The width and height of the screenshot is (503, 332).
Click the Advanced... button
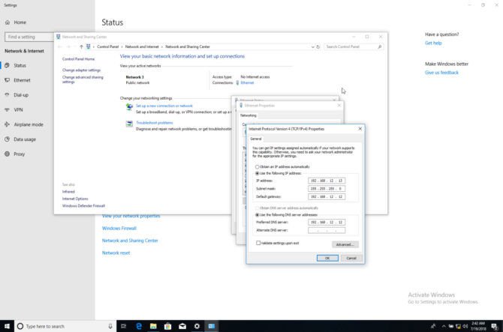coord(345,244)
